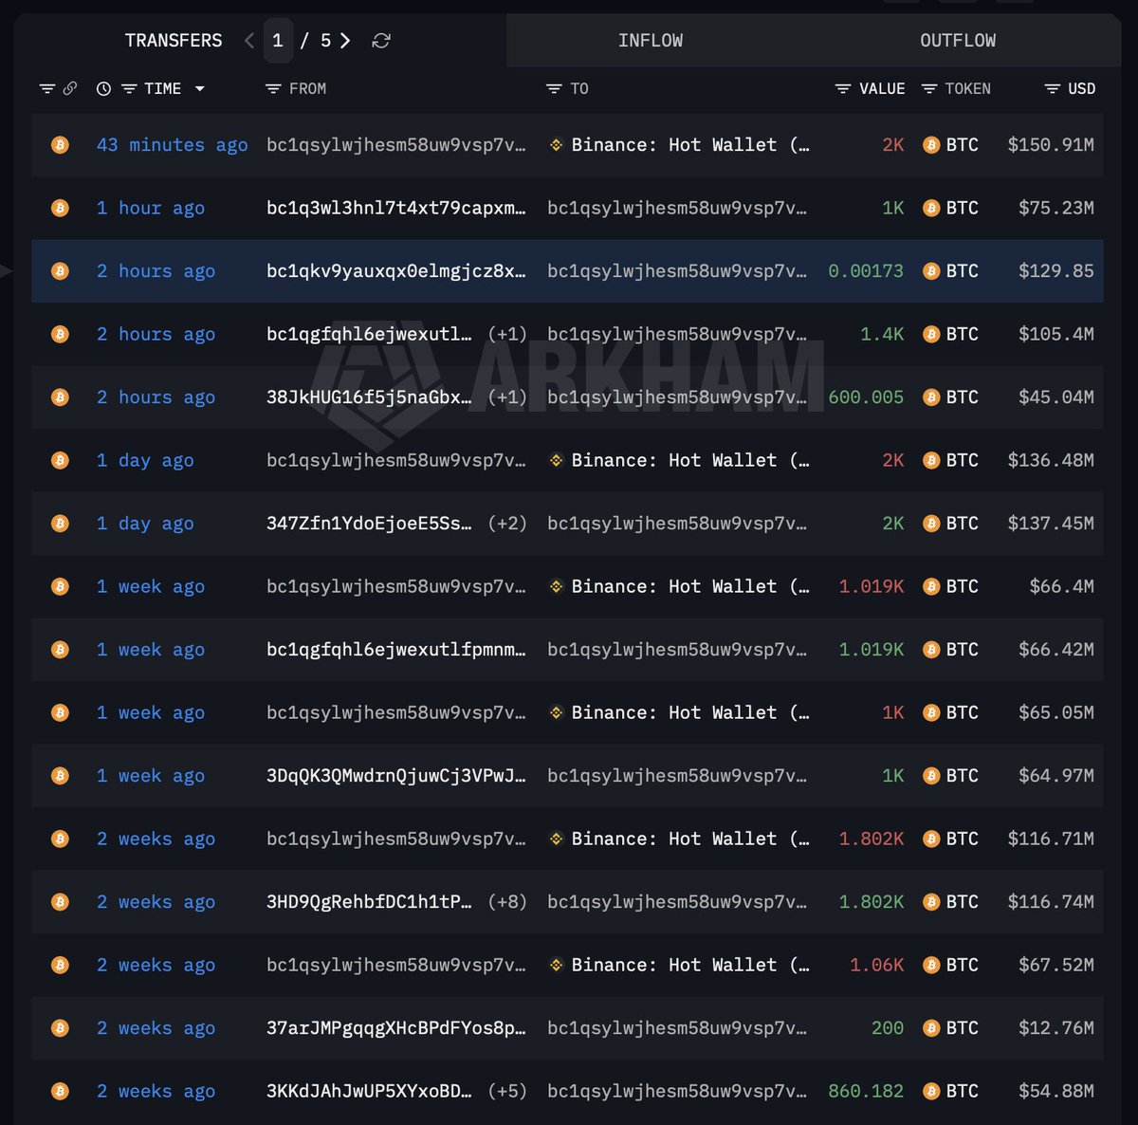Click the page number 1 field
The width and height of the screenshot is (1138, 1125).
click(278, 41)
